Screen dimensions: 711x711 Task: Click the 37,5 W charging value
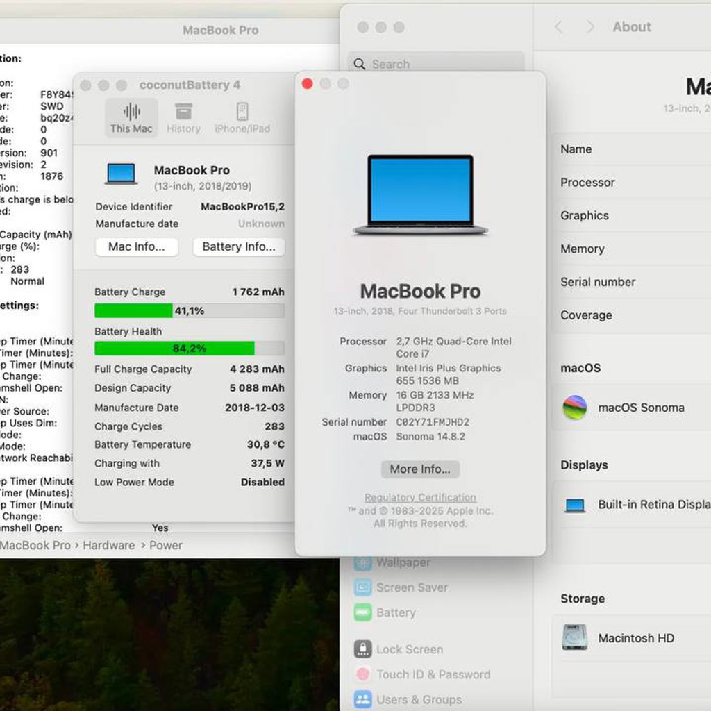click(267, 463)
